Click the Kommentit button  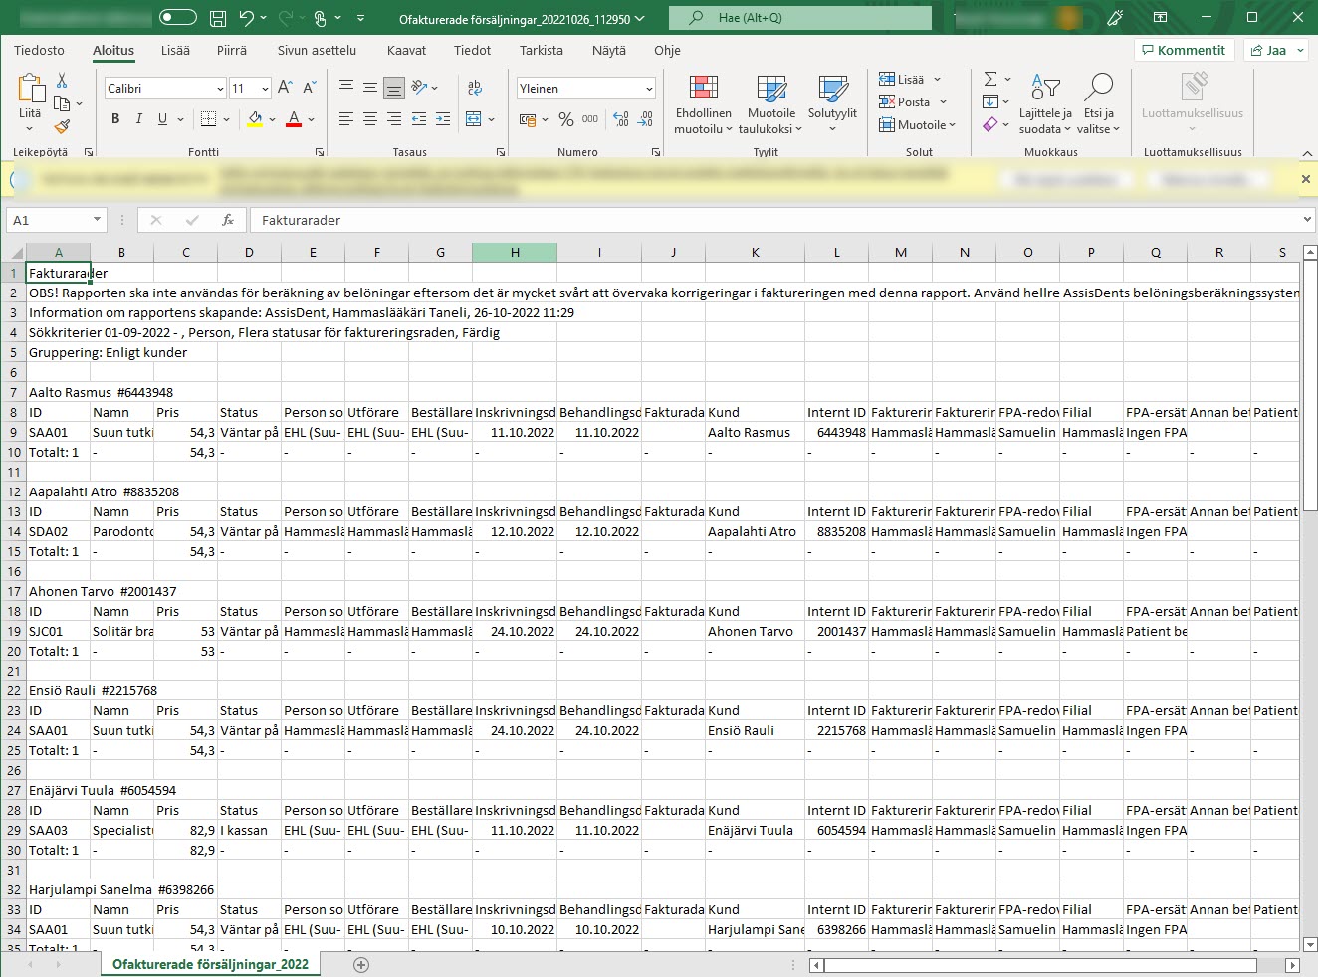1184,50
